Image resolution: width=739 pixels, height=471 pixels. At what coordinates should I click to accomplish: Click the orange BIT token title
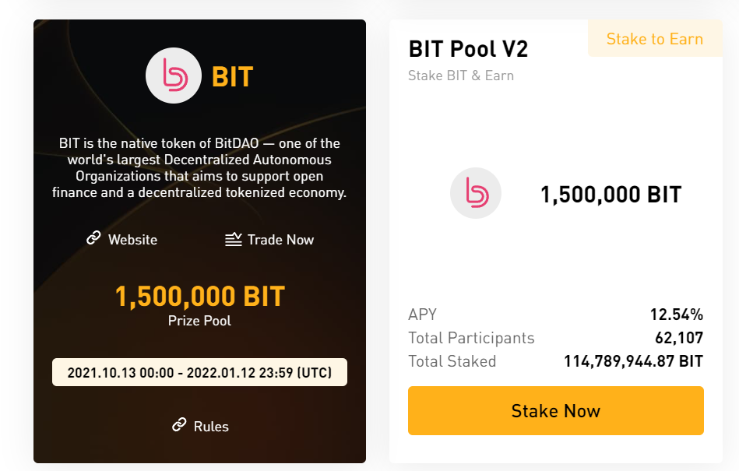(232, 77)
